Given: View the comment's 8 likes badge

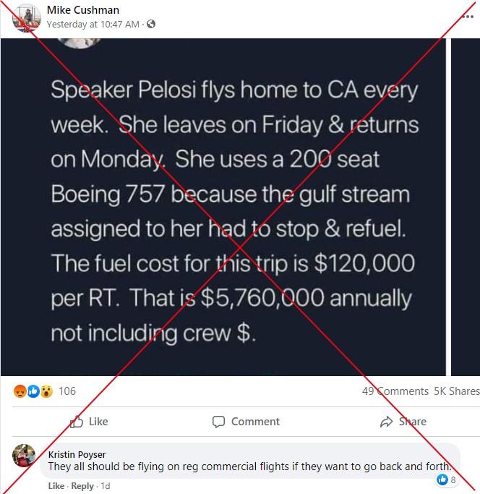Looking at the screenshot, I should coord(446,480).
